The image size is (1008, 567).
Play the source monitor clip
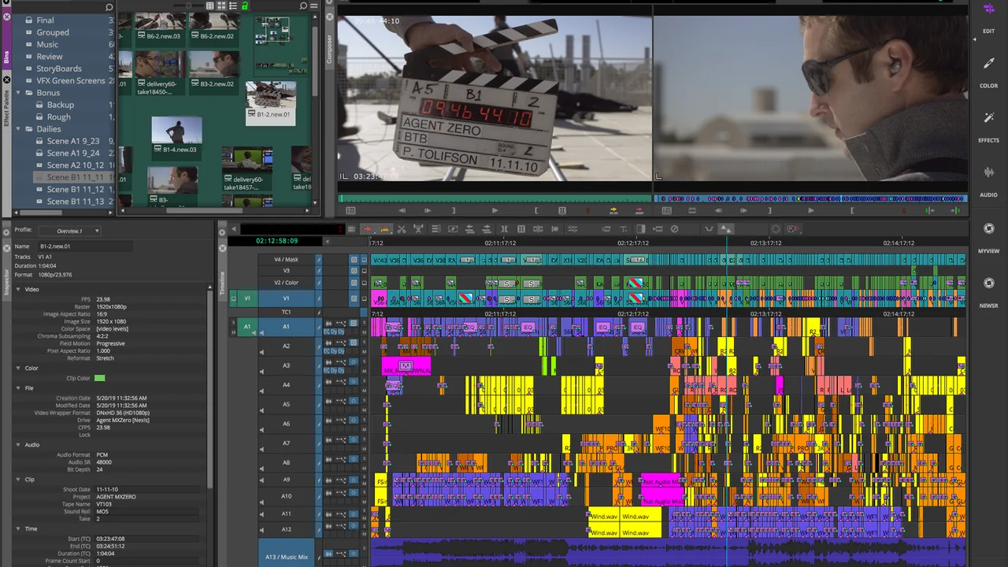[x=495, y=210]
